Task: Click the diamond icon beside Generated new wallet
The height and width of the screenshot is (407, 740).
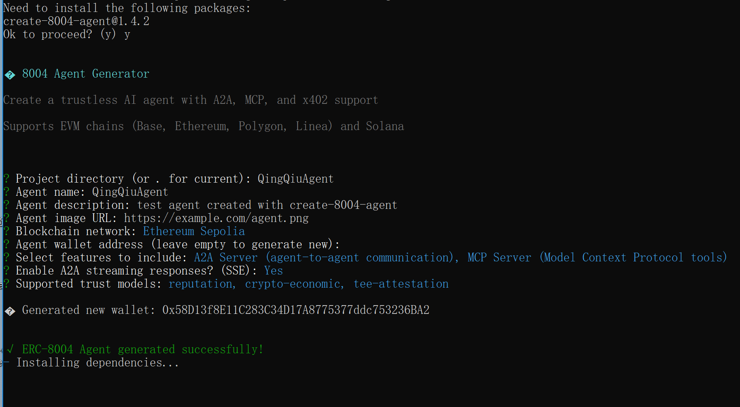Action: tap(10, 311)
